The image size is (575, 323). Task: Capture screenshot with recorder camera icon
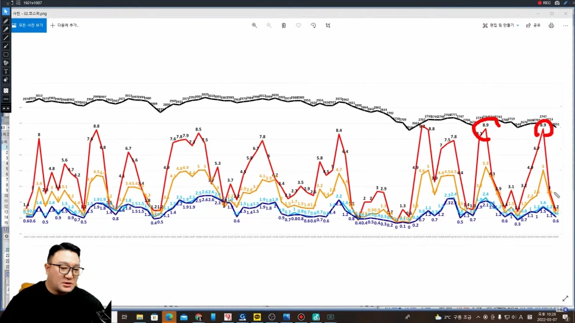pyautogui.click(x=557, y=3)
